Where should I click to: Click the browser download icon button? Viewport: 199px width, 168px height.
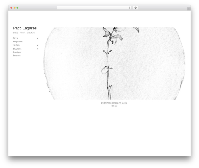click(135, 8)
